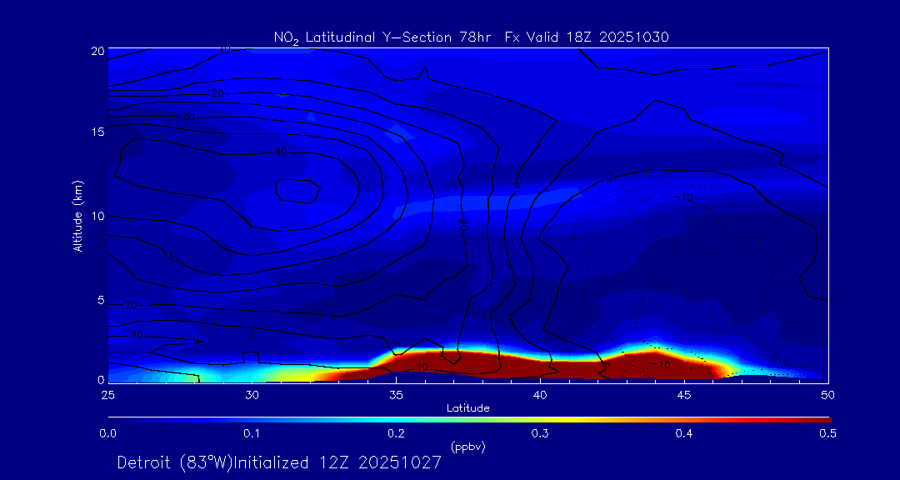This screenshot has width=900, height=480.
Task: Click latitude axis tick label '50'
Action: point(827,395)
